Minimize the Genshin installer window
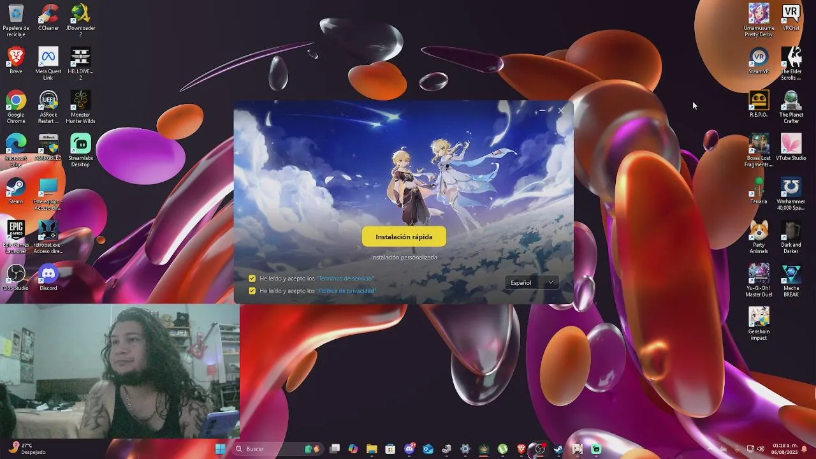This screenshot has height=459, width=816. pyautogui.click(x=543, y=110)
